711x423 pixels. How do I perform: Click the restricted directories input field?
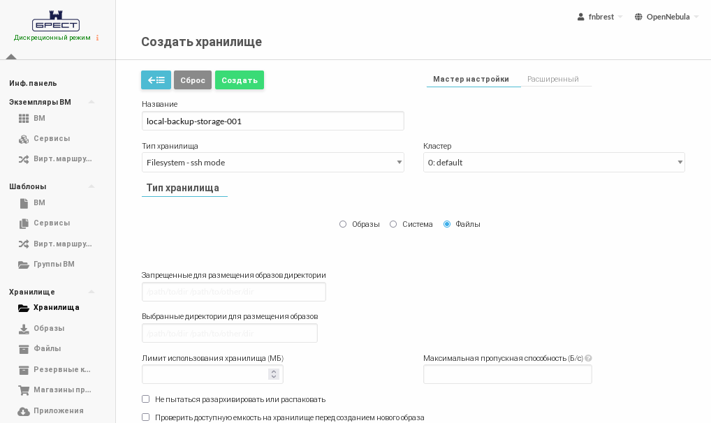coord(234,292)
